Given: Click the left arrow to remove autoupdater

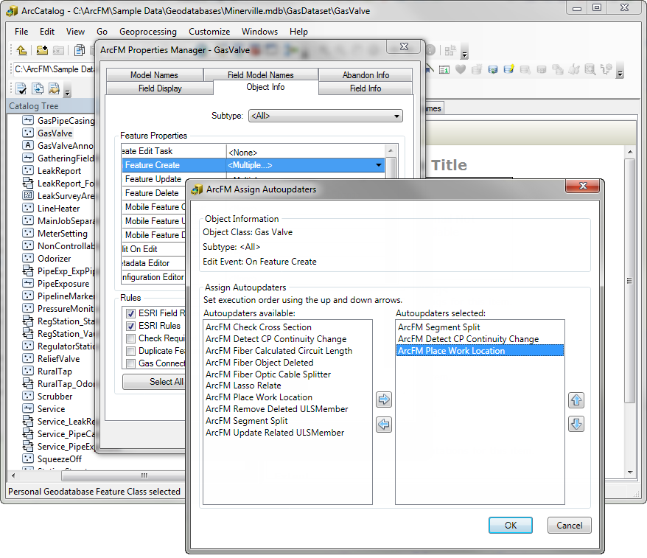Looking at the screenshot, I should tap(383, 425).
